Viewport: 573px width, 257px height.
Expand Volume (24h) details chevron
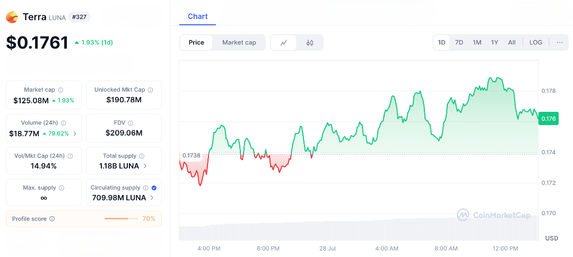click(75, 134)
